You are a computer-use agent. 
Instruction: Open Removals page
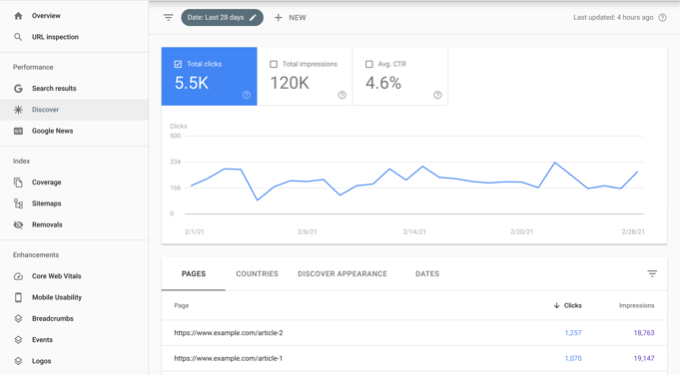74,224
